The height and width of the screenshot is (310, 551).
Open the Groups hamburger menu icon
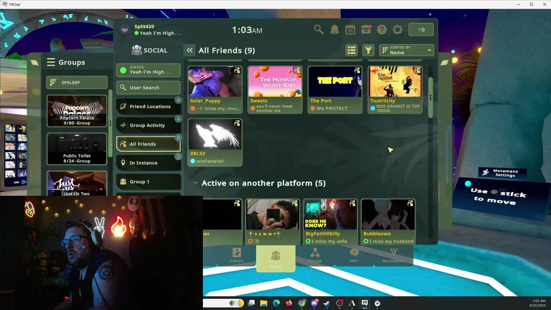(x=51, y=62)
